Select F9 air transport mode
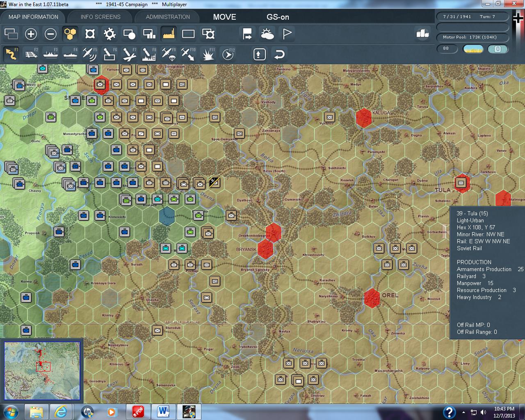The width and height of the screenshot is (525, 420). click(169, 54)
